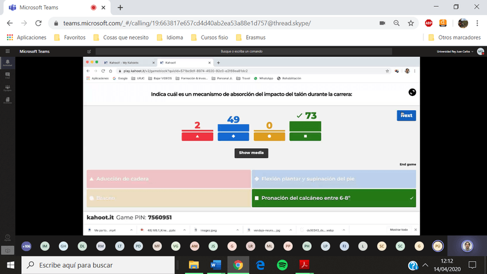Viewport: 487px width, 274px height.
Task: Bookmark this page with the star
Action: [x=411, y=24]
